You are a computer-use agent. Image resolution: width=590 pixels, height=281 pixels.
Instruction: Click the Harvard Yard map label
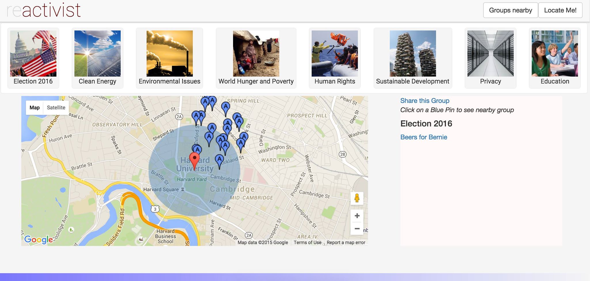(192, 179)
